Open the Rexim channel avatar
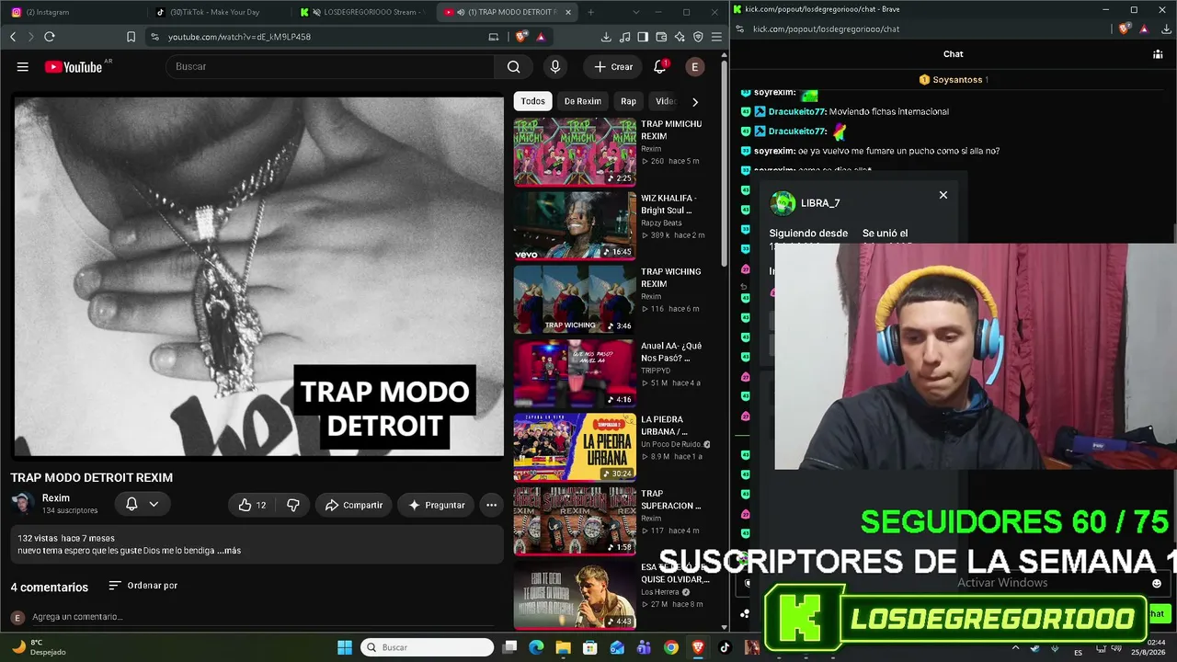This screenshot has height=662, width=1177. coord(23,504)
